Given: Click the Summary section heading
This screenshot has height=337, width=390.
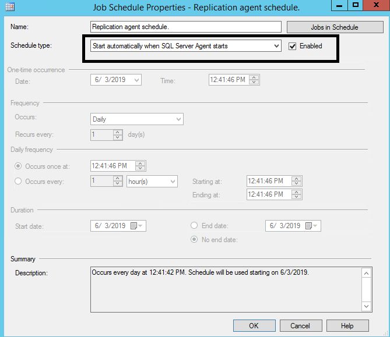Looking at the screenshot, I should 23,259.
